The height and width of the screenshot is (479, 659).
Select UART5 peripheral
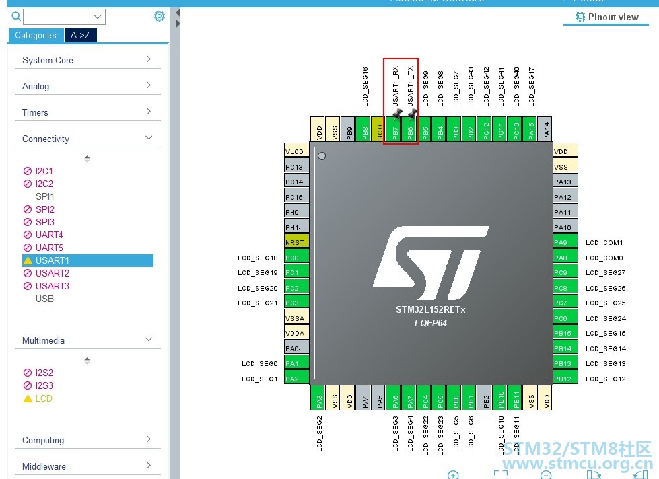point(48,248)
